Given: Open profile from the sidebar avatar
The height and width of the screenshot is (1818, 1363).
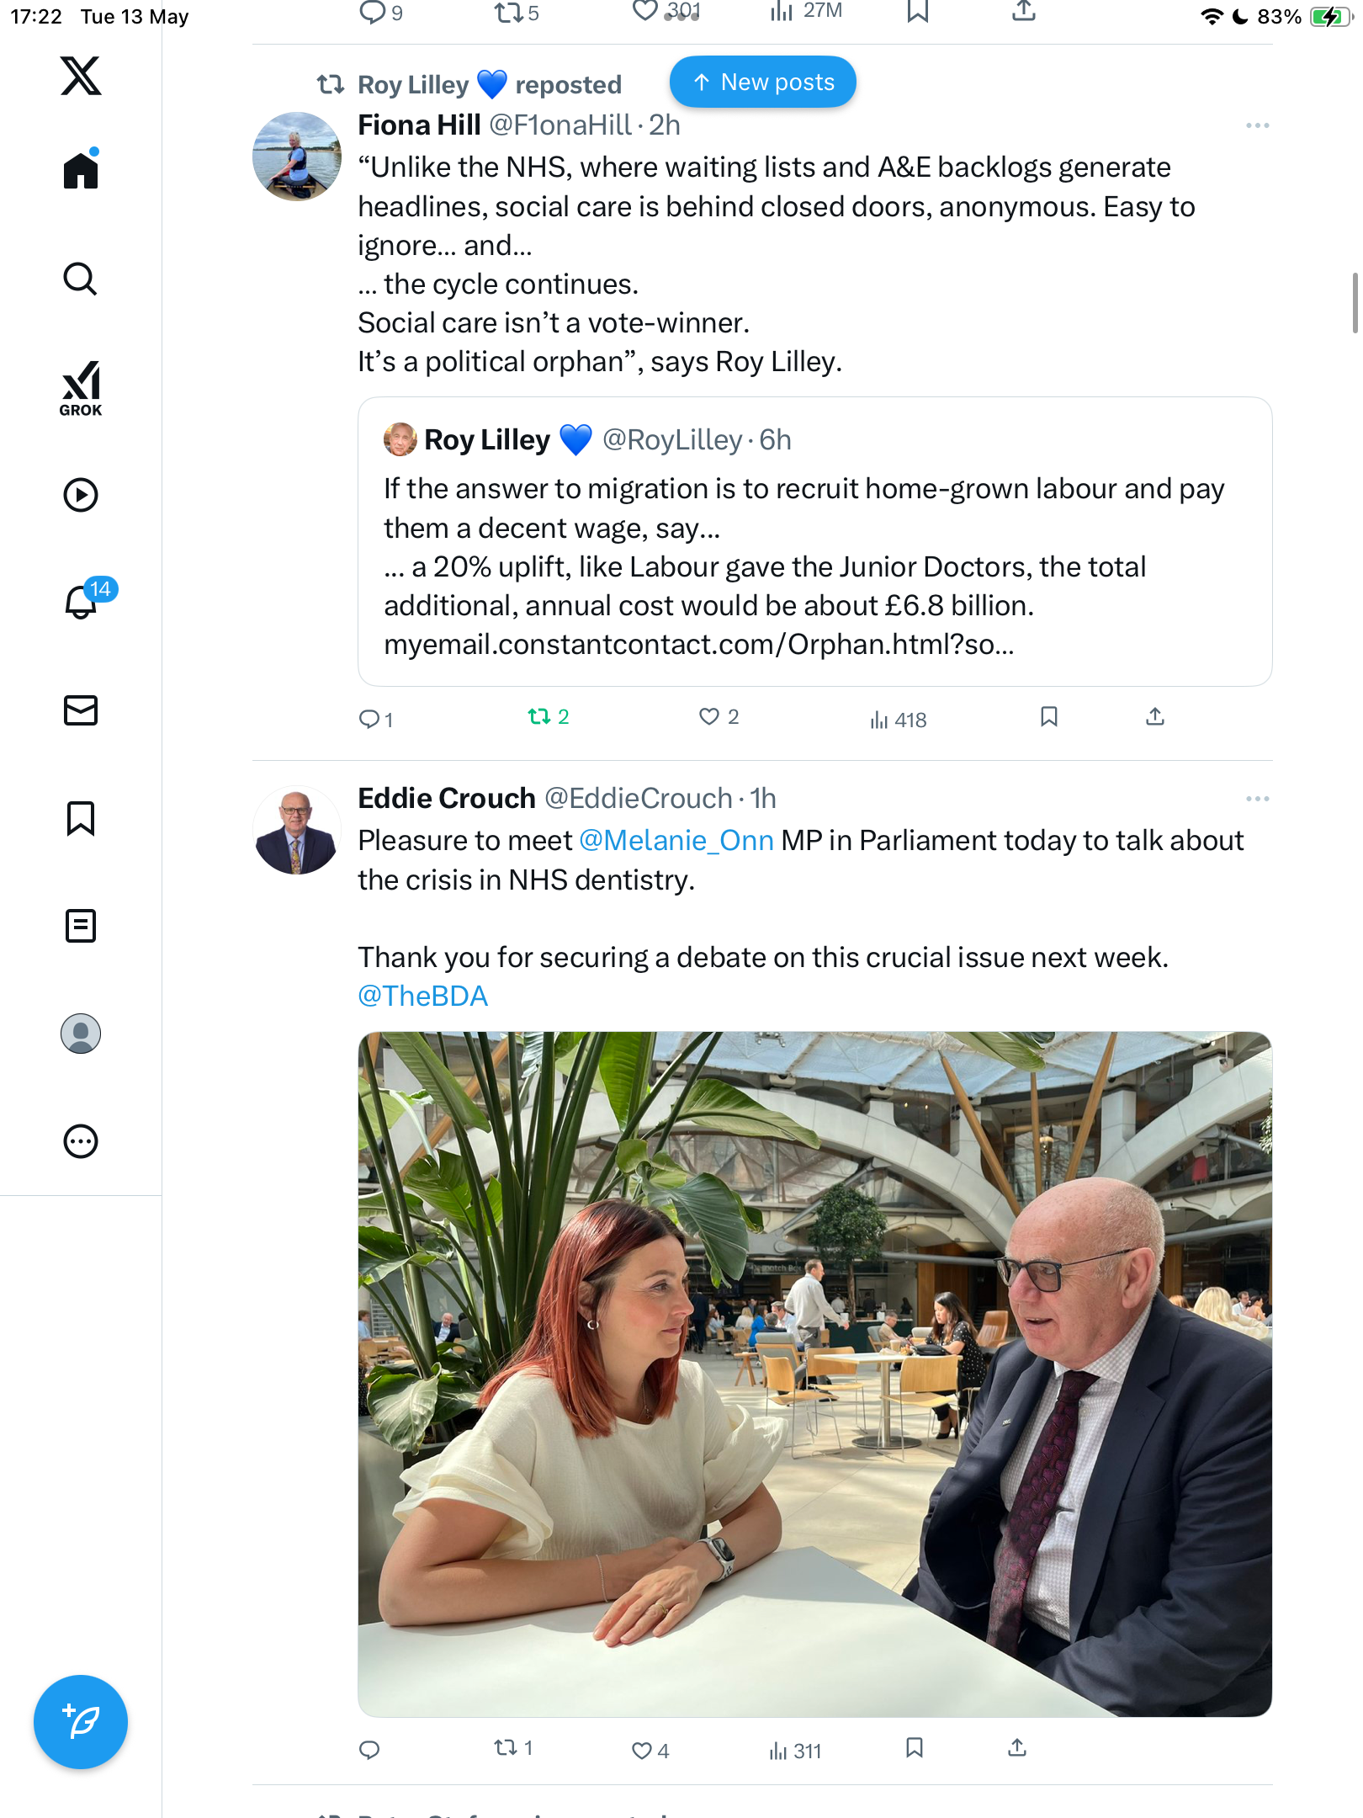Looking at the screenshot, I should point(81,1034).
